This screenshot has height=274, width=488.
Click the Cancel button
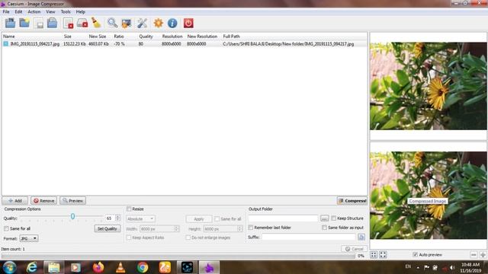(354, 249)
